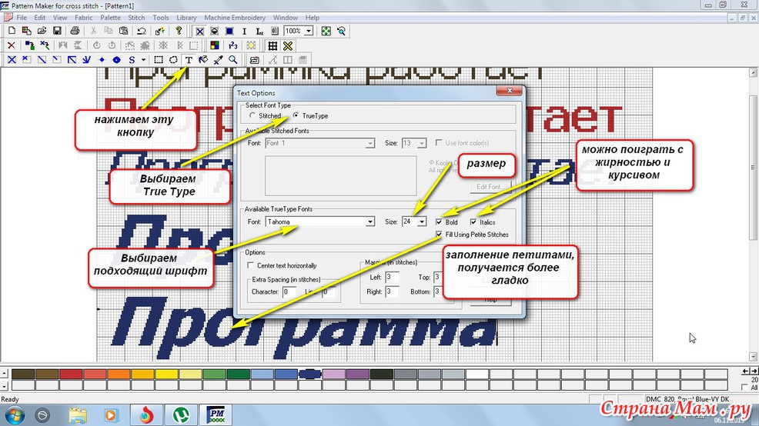Tick the All checkbox beside palette
This screenshot has width=759, height=426.
(x=744, y=388)
